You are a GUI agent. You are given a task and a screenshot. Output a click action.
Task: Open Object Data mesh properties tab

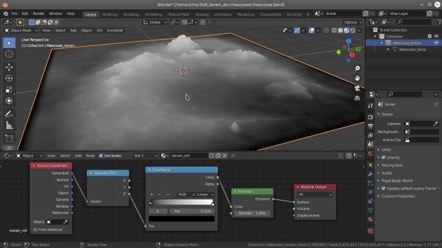click(370, 210)
